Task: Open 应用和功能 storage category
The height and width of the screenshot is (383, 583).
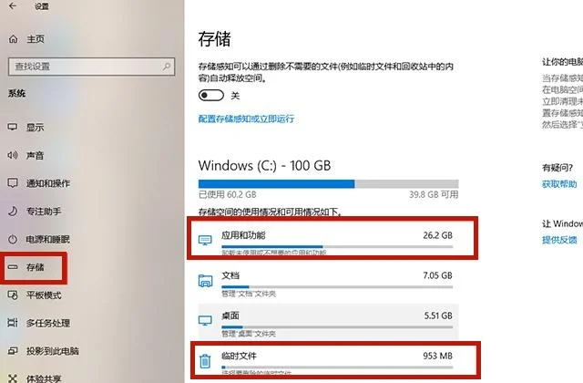Action: coord(332,238)
